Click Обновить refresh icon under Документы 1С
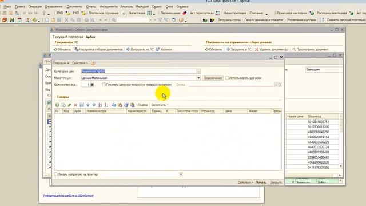 tap(55, 50)
